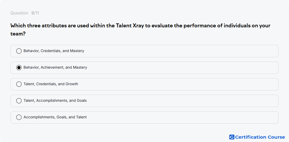Select the first answer option card
Image resolution: width=289 pixels, height=142 pixels.
[145, 51]
